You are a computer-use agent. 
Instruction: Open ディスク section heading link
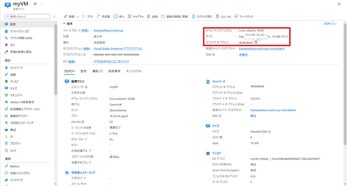click(217, 153)
